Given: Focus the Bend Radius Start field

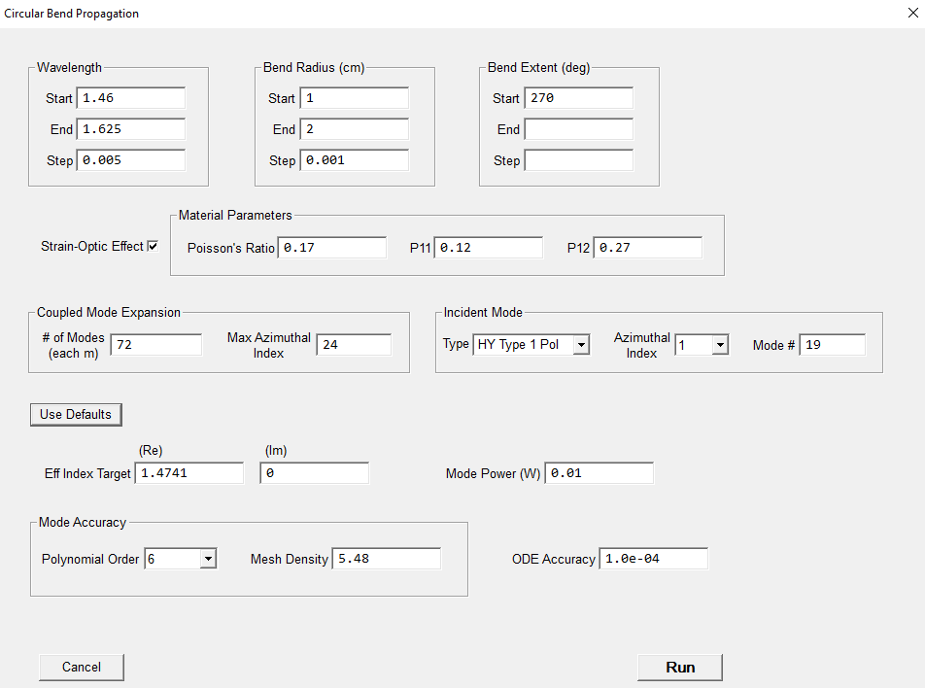Looking at the screenshot, I should pyautogui.click(x=355, y=98).
